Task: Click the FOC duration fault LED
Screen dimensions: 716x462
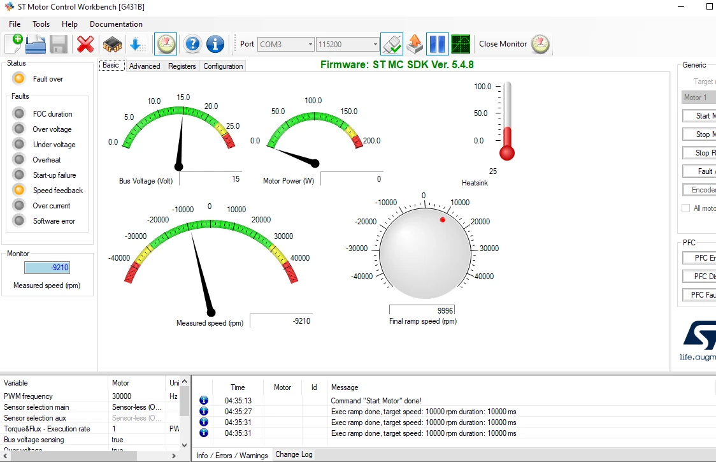Action: coord(18,113)
